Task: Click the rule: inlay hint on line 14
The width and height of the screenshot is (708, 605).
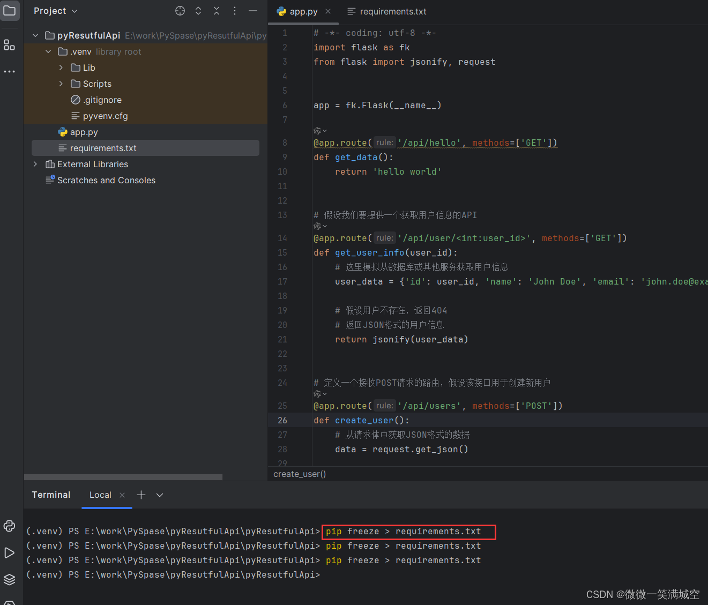Action: tap(384, 238)
